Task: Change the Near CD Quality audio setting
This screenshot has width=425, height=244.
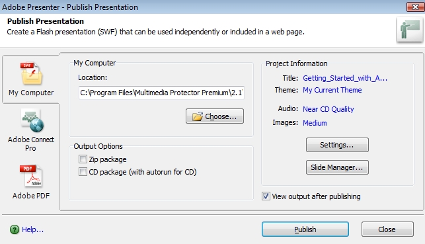Action: [x=328, y=109]
